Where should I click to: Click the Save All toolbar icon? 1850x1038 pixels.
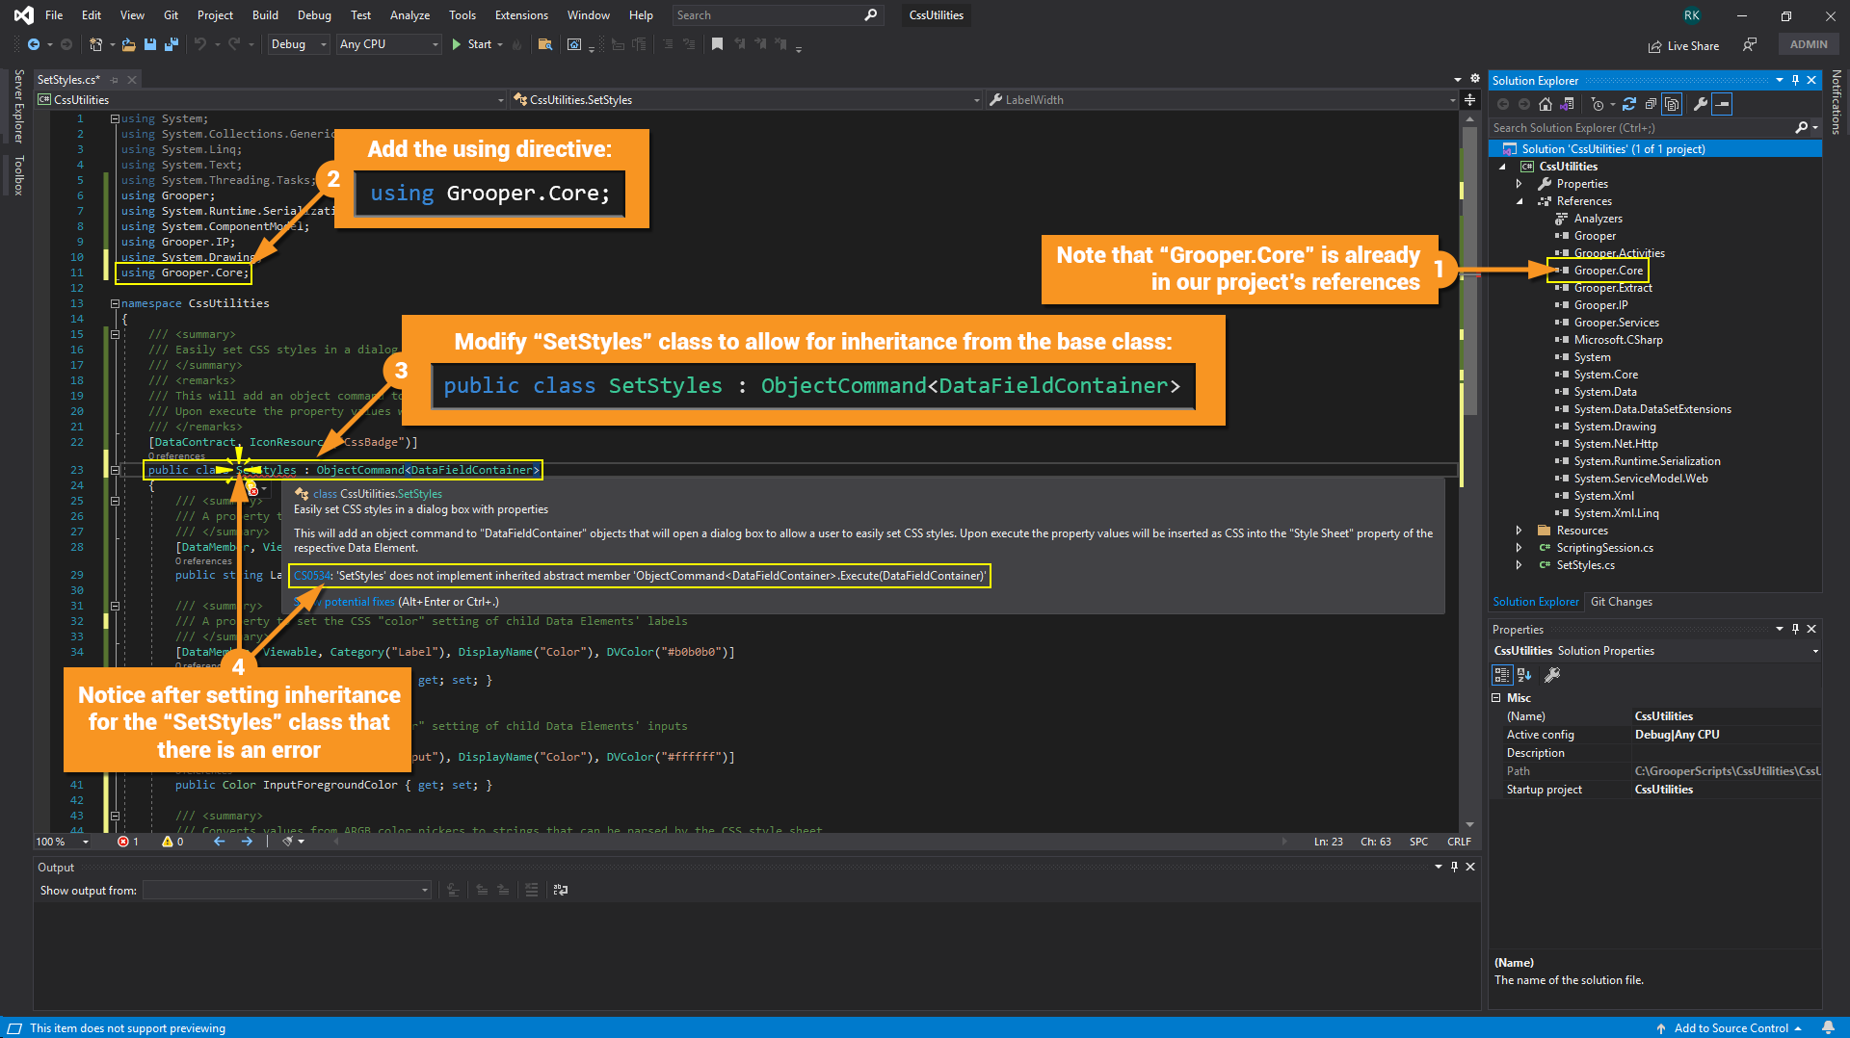172,44
